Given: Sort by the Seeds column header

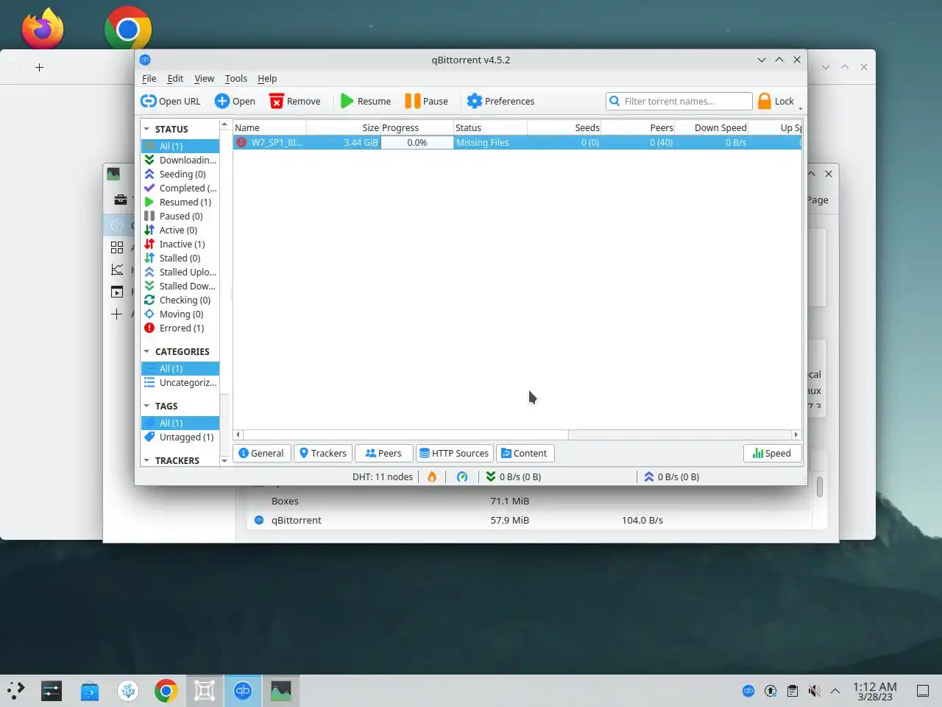Looking at the screenshot, I should pos(564,127).
